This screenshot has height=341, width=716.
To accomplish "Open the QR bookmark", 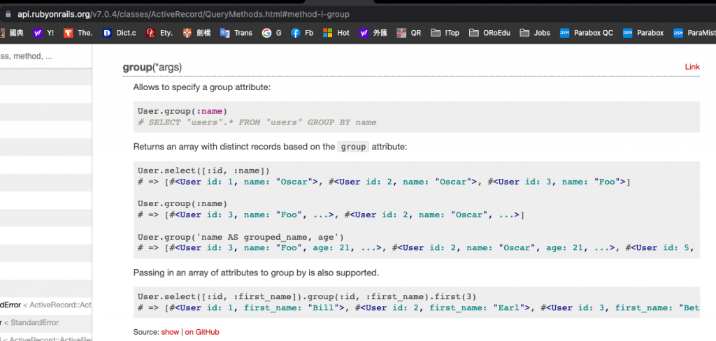I will coord(408,33).
